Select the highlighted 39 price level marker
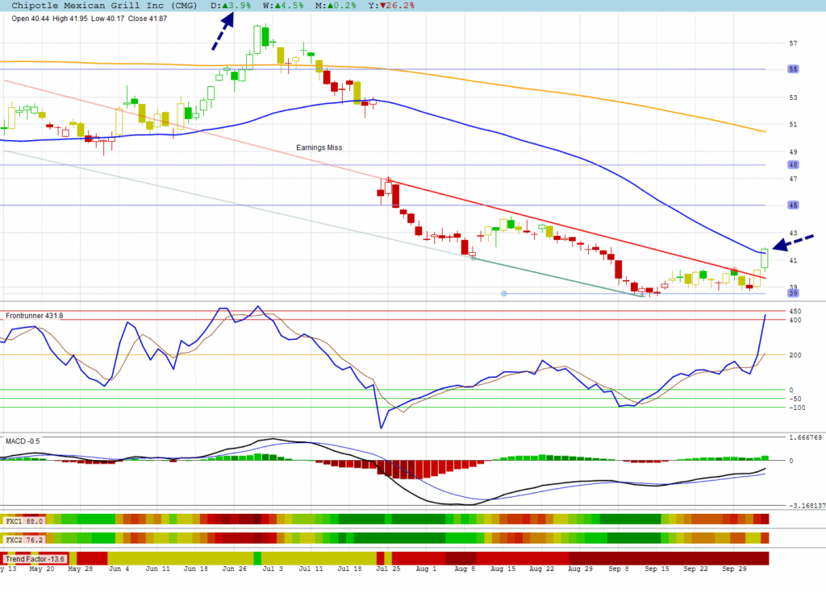This screenshot has height=592, width=826. [x=793, y=293]
